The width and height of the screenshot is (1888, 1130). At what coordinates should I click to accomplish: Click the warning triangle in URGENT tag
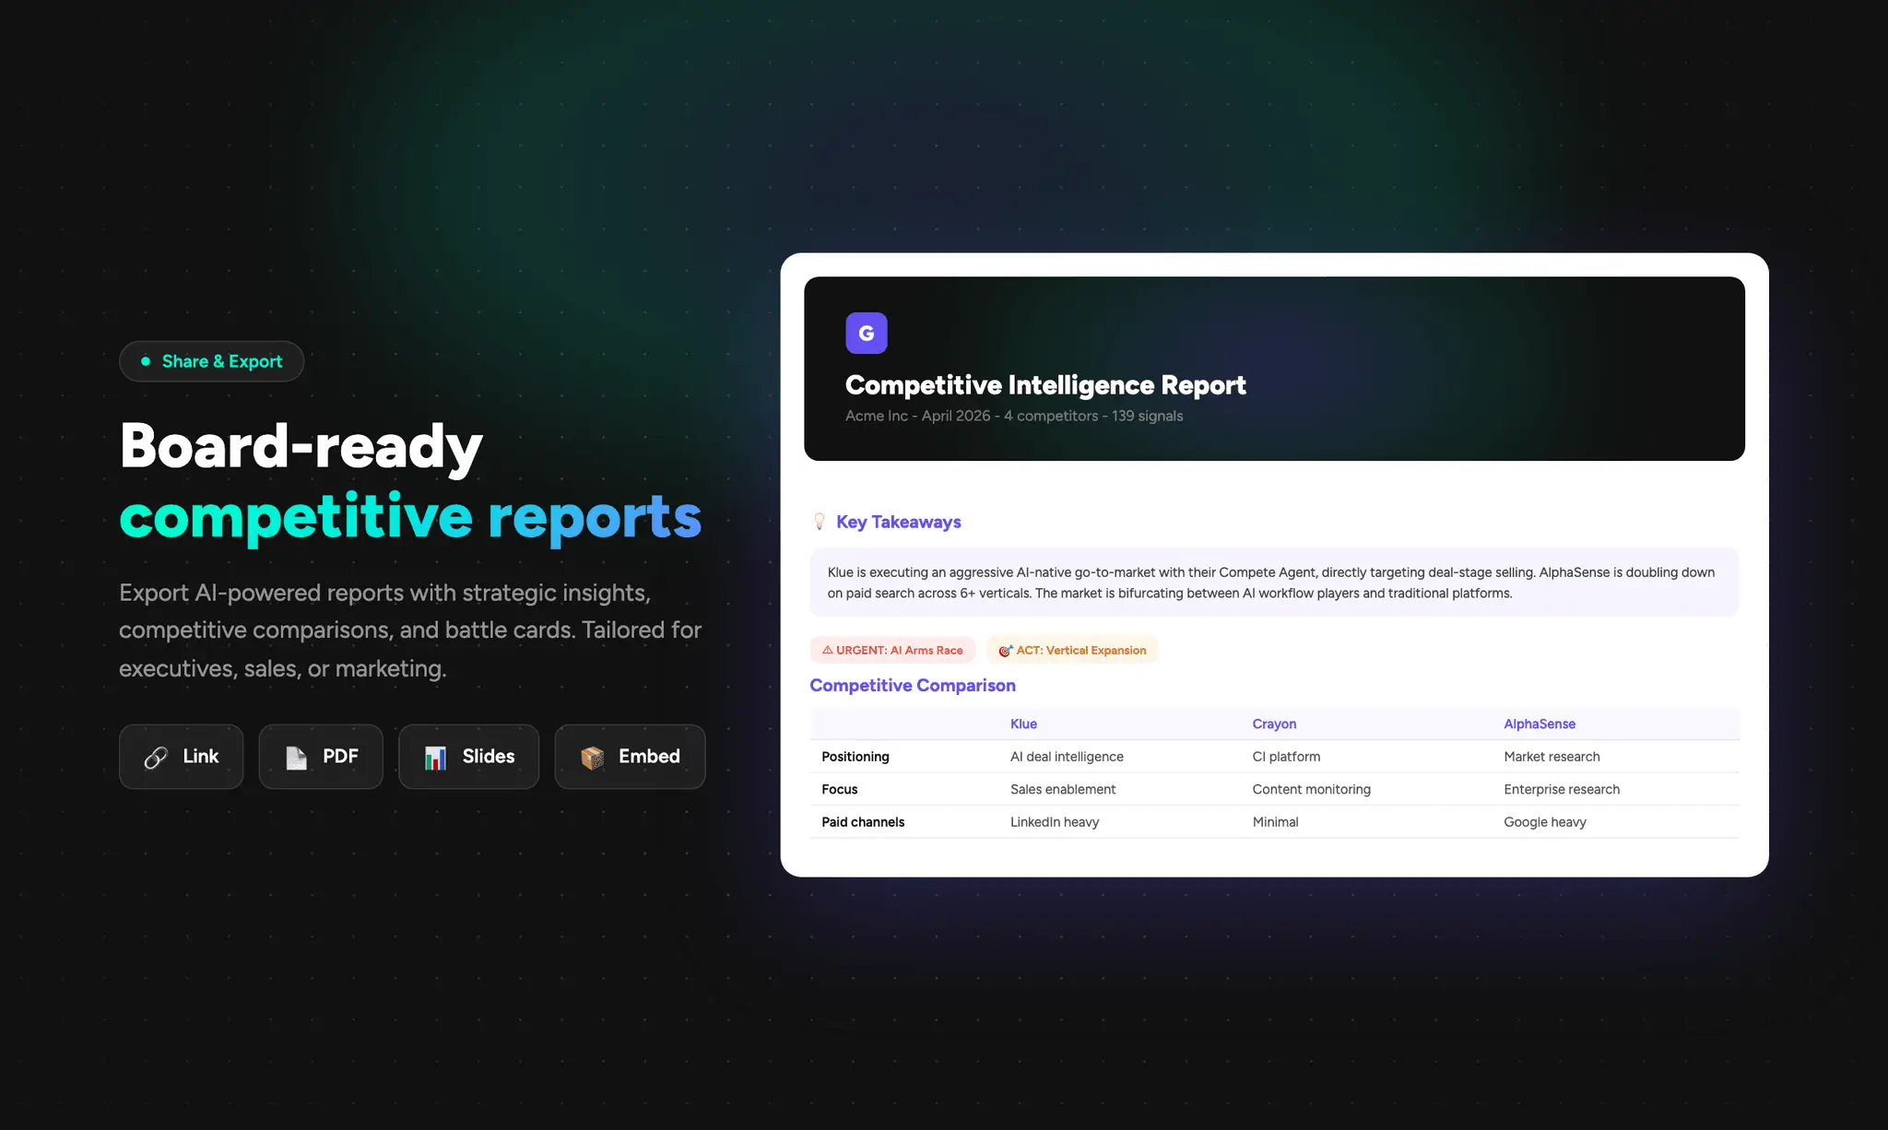(x=828, y=650)
